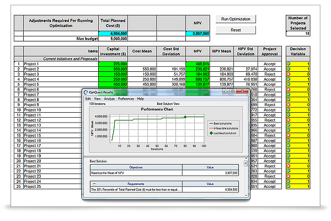Click the green check icon for Project 1

click(x=289, y=64)
